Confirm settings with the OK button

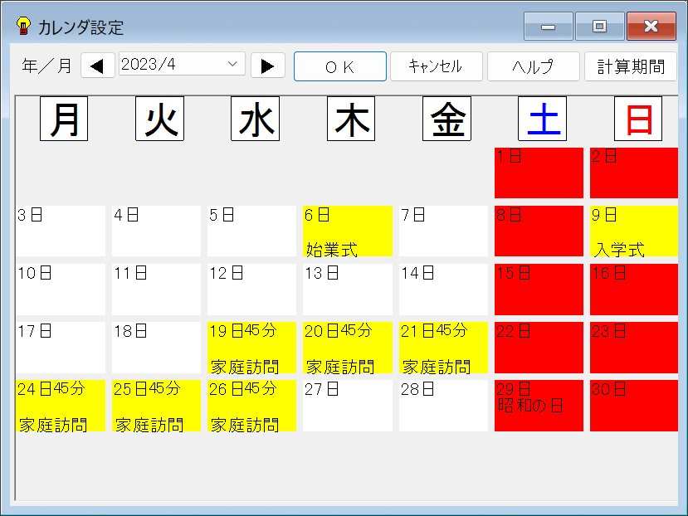340,66
